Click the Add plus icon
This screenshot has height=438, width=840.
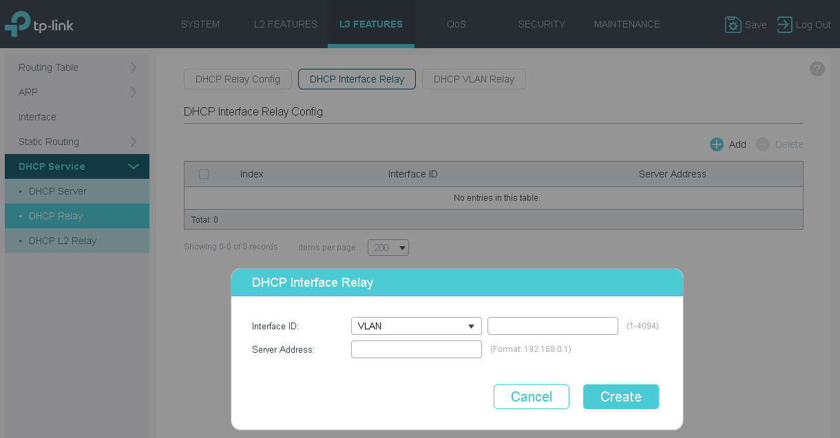click(x=717, y=144)
